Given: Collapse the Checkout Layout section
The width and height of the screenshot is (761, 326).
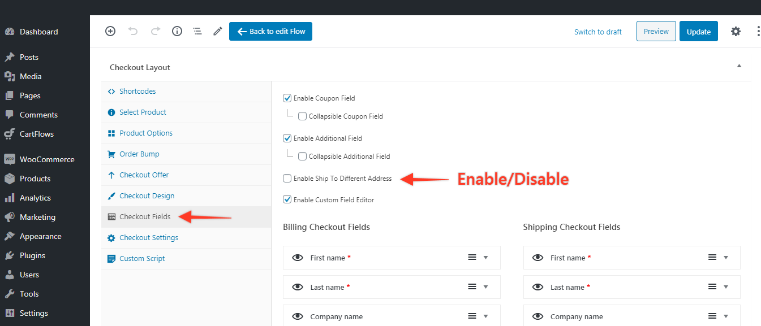Looking at the screenshot, I should click(x=739, y=66).
